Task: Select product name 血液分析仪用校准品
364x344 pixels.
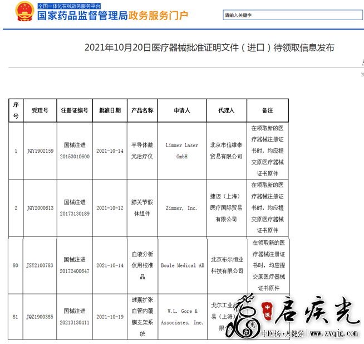Action: point(142,265)
